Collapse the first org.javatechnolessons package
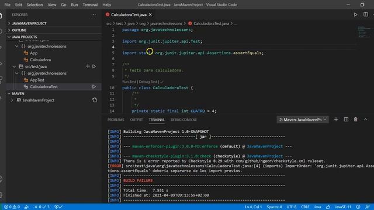Viewport: 374px width, 210px height. (17, 46)
